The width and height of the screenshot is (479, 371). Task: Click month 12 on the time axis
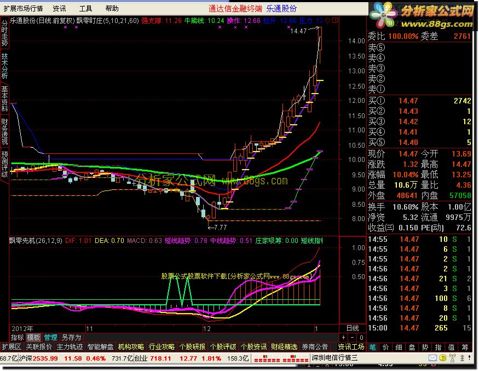click(207, 329)
